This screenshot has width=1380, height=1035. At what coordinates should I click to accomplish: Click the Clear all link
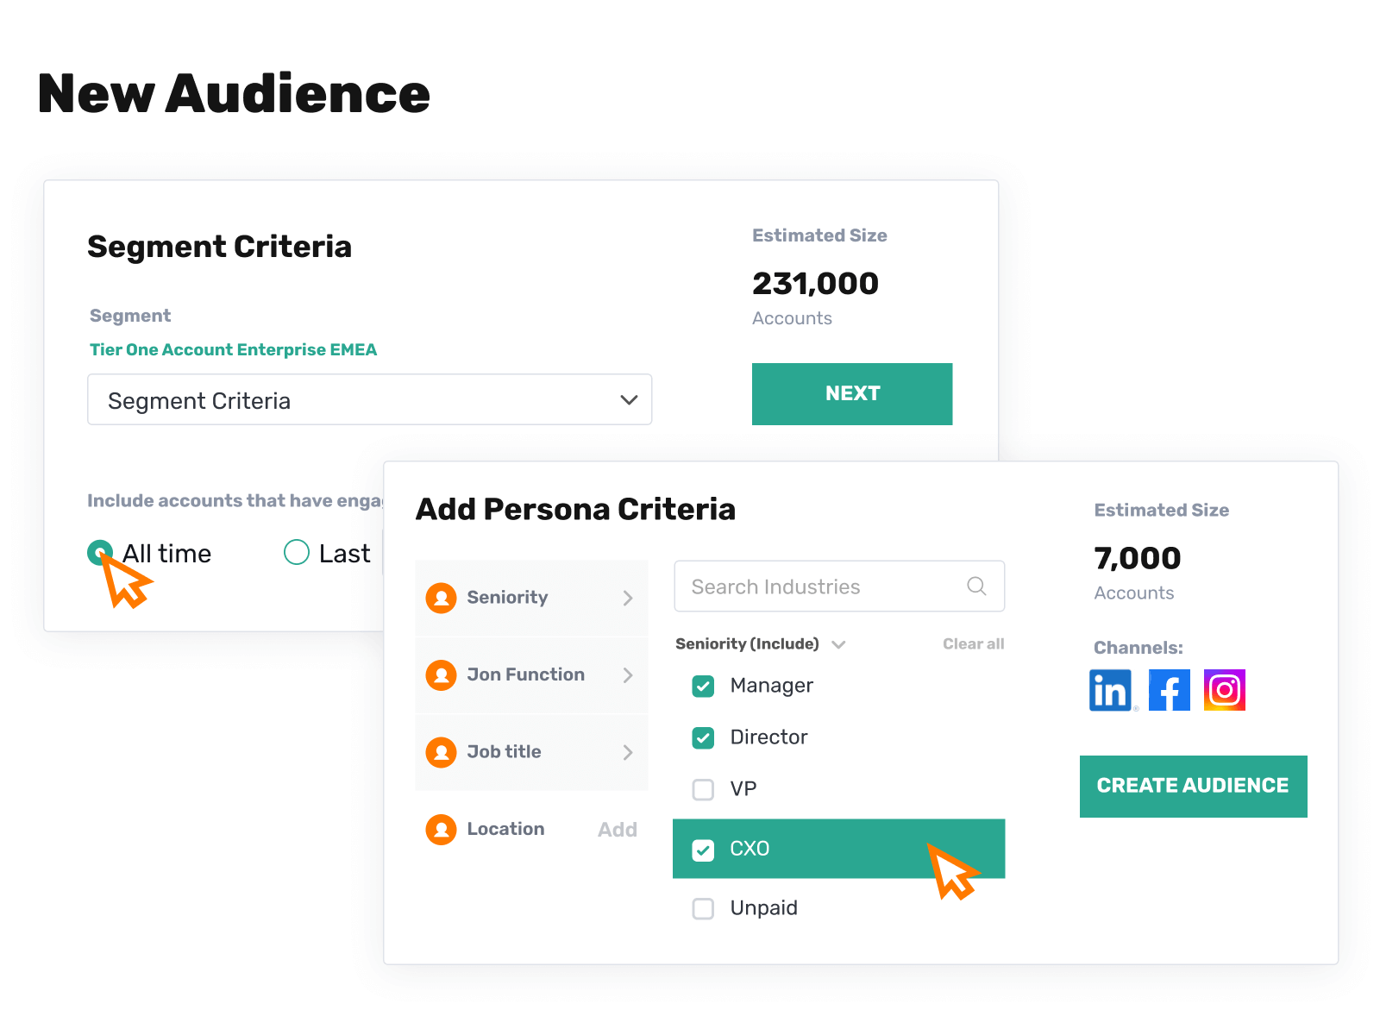click(x=973, y=643)
